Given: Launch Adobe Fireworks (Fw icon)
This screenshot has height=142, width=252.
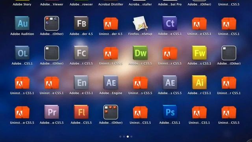Looking at the screenshot, I should 199,53.
